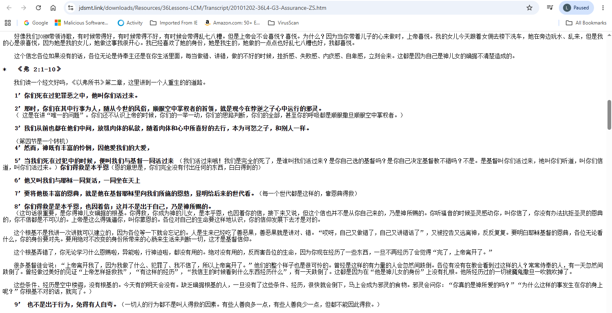
Task: Bookmark this page with the star
Action: tap(529, 8)
